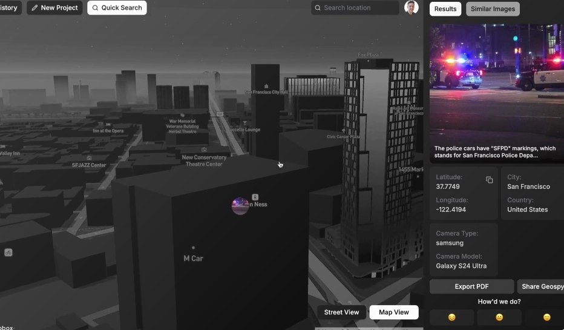Image resolution: width=564 pixels, height=330 pixels.
Task: Click the bike share icon on map
Action: [8, 252]
